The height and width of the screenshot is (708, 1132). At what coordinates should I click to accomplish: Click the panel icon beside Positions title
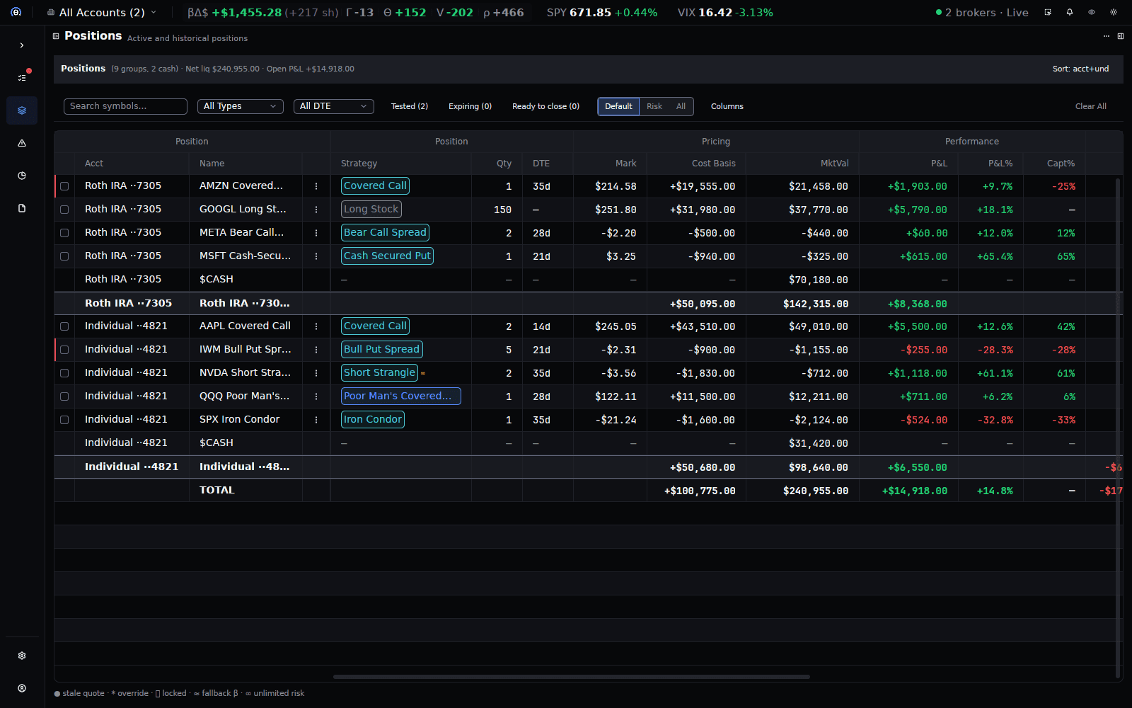tap(56, 36)
